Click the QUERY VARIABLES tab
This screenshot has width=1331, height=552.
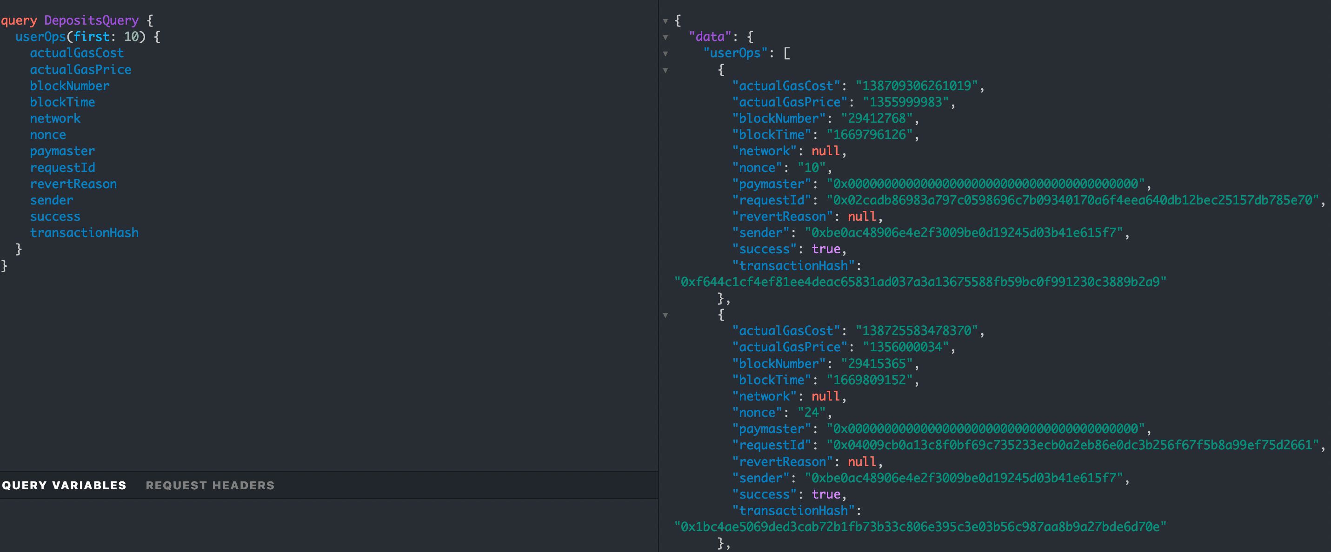coord(64,484)
